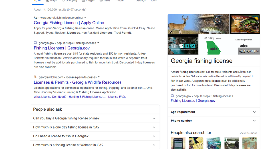Expand the Phone number section
This screenshot has height=149, width=266.
[x=214, y=121]
